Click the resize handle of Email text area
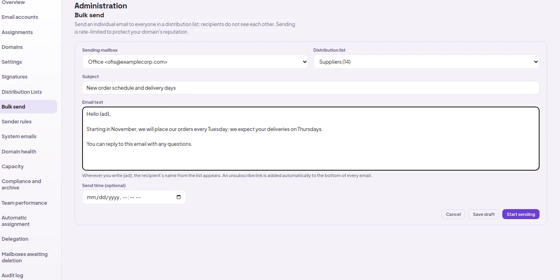 coord(537,167)
